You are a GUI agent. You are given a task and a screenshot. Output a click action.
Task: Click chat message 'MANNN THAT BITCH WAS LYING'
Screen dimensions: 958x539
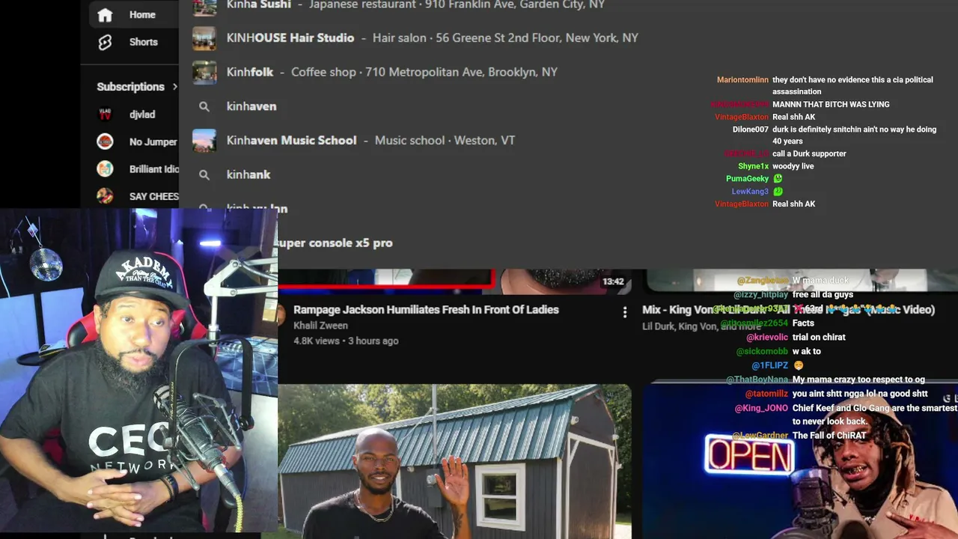831,104
